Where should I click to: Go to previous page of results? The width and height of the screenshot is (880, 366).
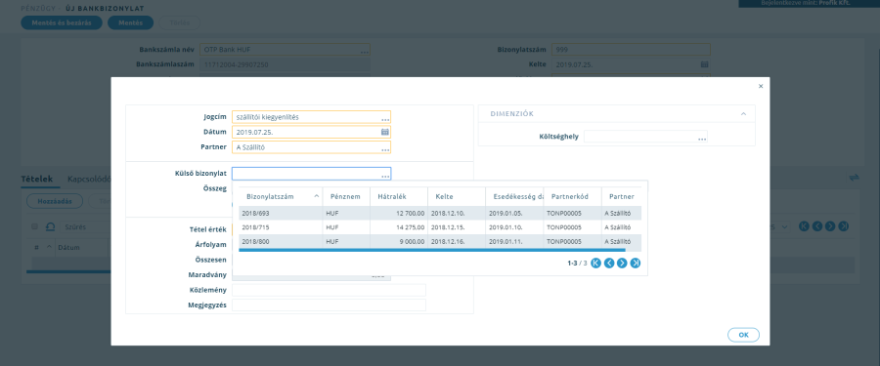609,263
